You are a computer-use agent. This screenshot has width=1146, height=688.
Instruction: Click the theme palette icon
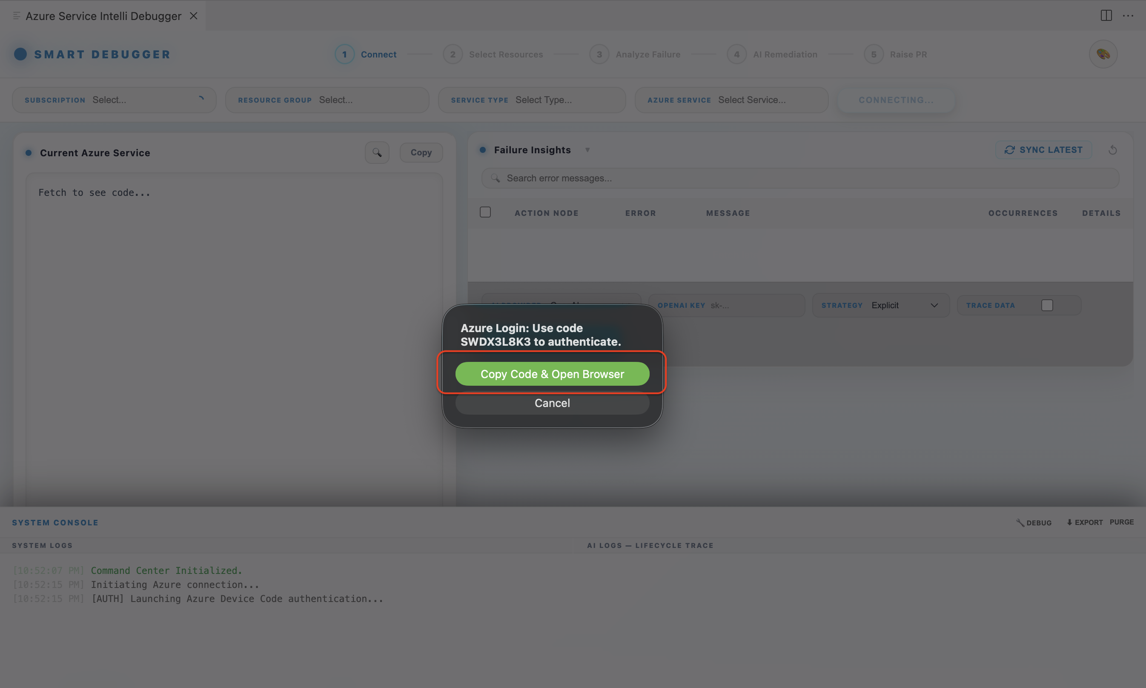pyautogui.click(x=1103, y=54)
